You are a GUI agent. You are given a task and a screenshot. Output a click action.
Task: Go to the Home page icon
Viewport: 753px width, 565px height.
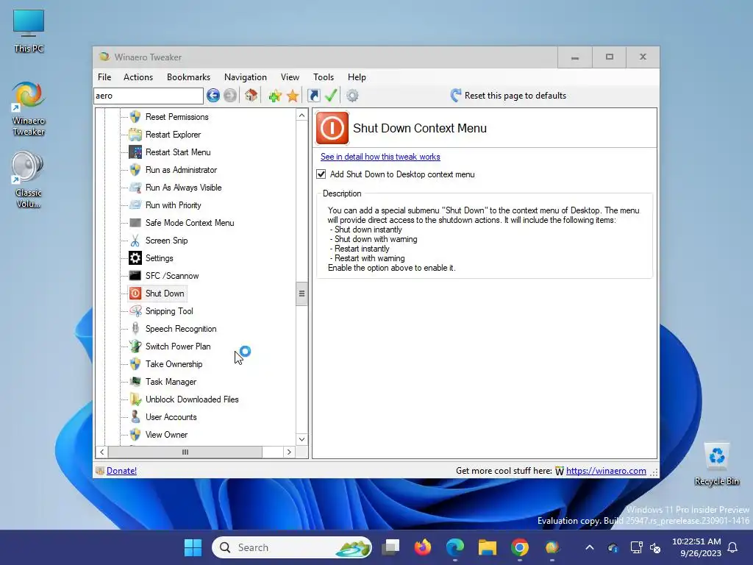click(251, 95)
